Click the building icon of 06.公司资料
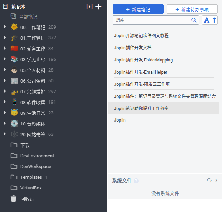 coord(14,81)
